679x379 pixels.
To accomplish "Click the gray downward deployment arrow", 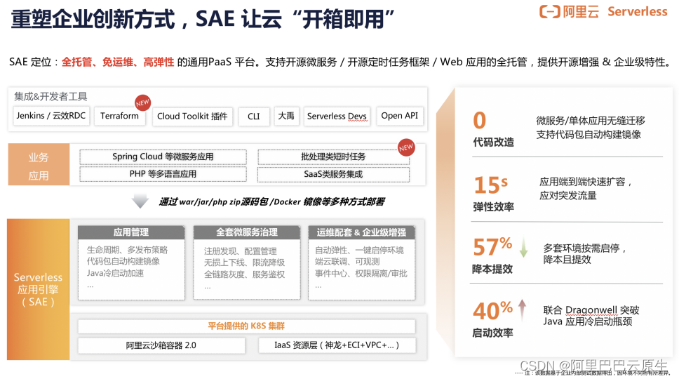I will tap(140, 201).
